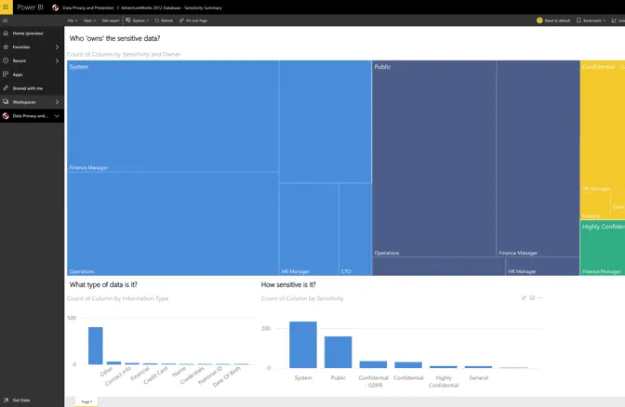Open Home (preview) in sidebar
Viewport: 625px width, 407px height.
[26, 33]
